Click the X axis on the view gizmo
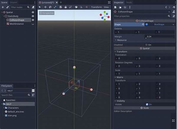The image size is (177, 129). pyautogui.click(x=109, y=17)
